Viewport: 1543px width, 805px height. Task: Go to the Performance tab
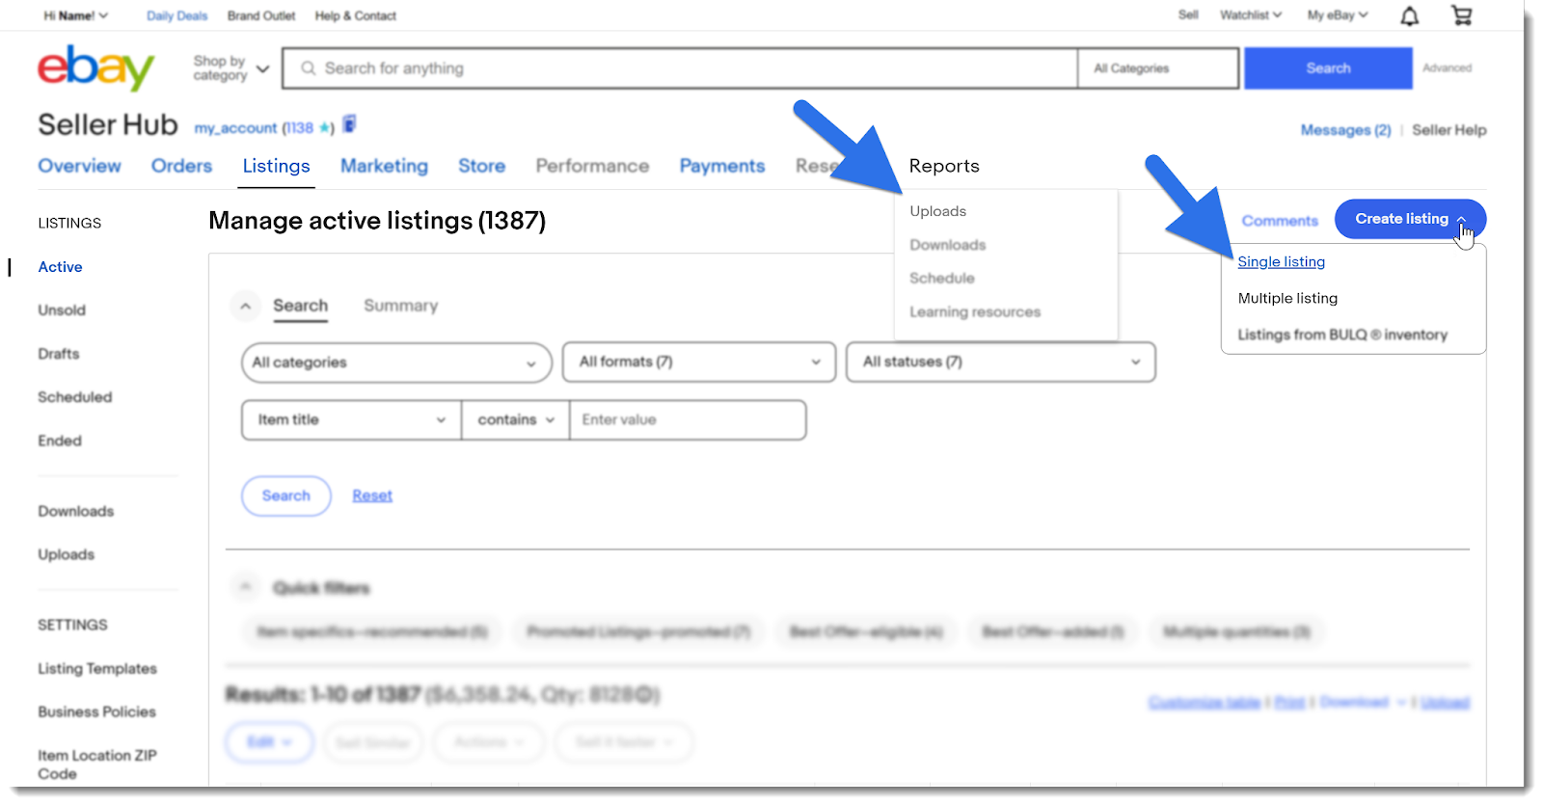coord(592,166)
